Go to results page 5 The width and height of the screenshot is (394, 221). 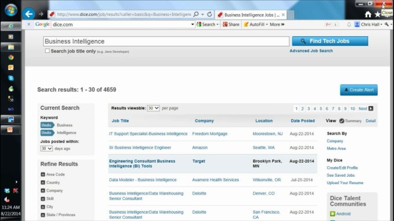pos(321,109)
